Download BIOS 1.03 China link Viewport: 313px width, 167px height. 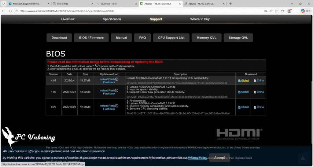tap(260, 92)
